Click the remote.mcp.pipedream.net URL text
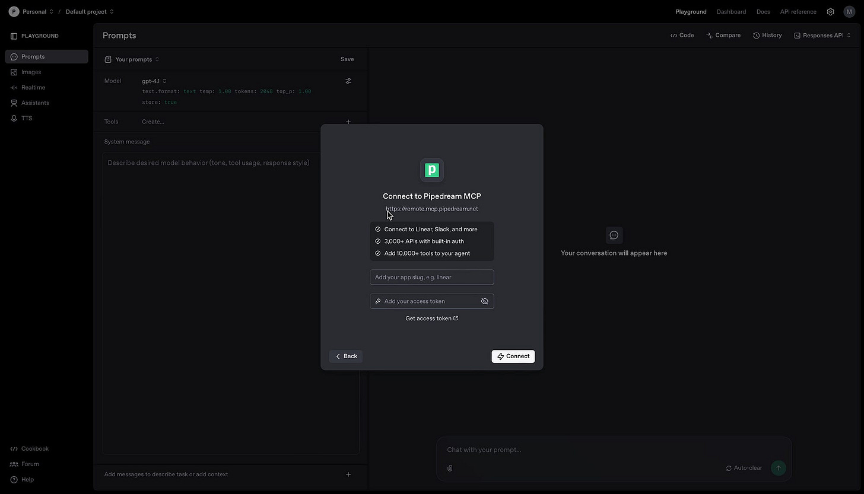This screenshot has height=494, width=864. [432, 209]
